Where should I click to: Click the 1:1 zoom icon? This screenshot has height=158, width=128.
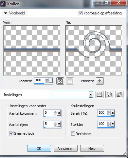click(x=70, y=81)
